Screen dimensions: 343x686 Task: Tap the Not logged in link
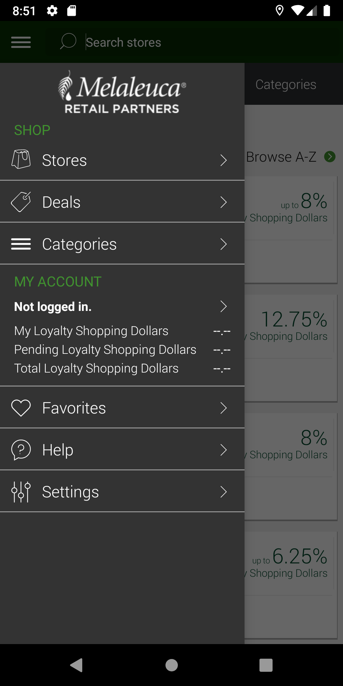(53, 307)
